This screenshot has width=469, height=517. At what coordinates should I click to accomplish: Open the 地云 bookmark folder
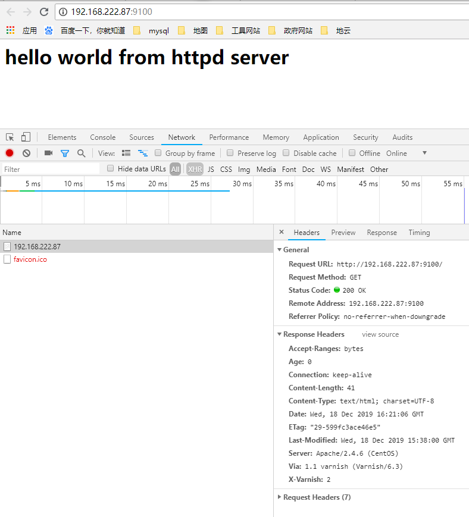click(336, 31)
